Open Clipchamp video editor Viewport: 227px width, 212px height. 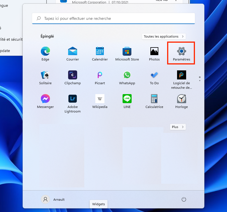[x=73, y=77]
